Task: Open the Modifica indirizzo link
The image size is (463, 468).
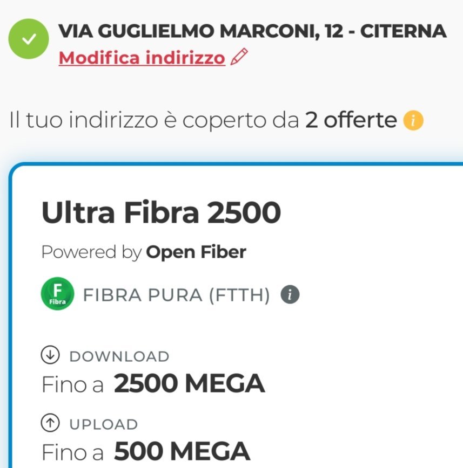Action: (142, 57)
